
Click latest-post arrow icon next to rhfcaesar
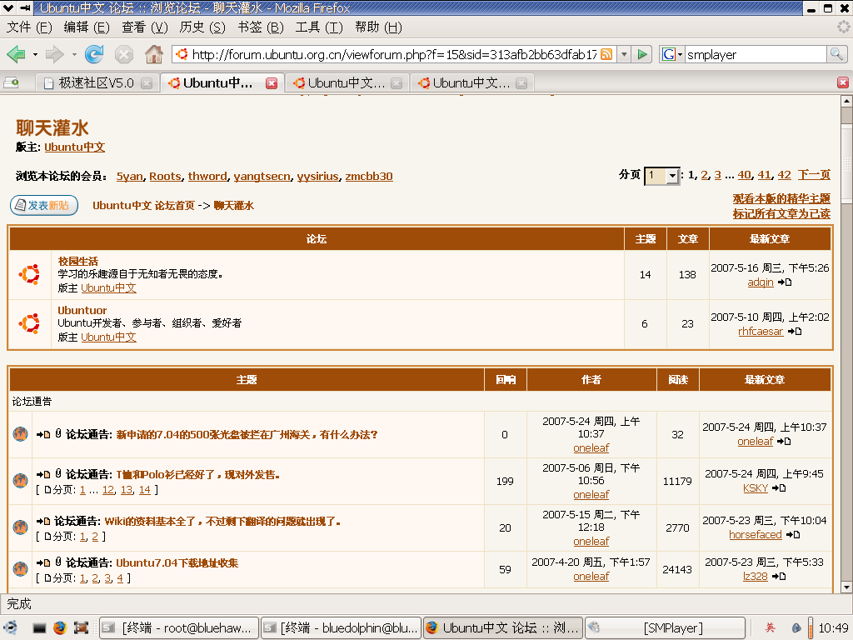tap(795, 331)
